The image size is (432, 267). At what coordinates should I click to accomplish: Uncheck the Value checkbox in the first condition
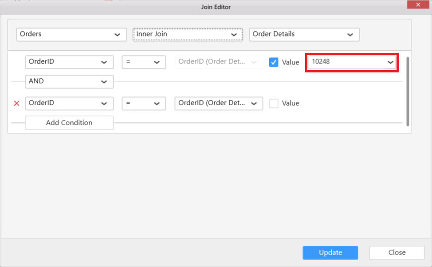coord(274,62)
